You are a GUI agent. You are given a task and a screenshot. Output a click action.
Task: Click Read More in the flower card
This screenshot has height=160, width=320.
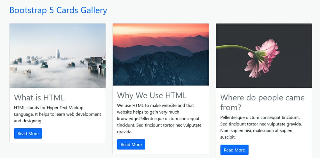[234, 150]
